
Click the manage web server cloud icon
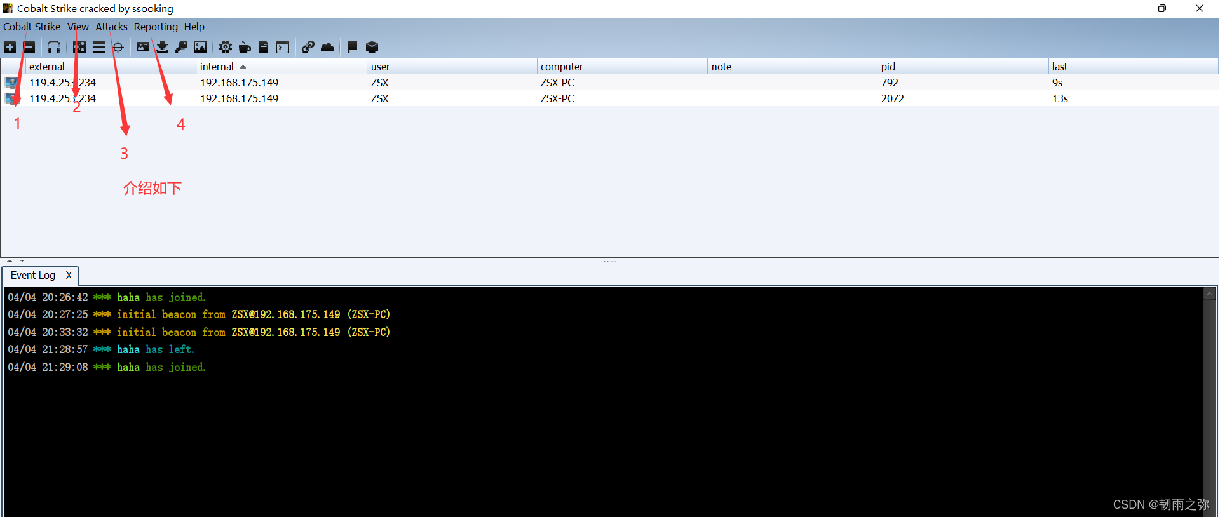click(x=327, y=48)
